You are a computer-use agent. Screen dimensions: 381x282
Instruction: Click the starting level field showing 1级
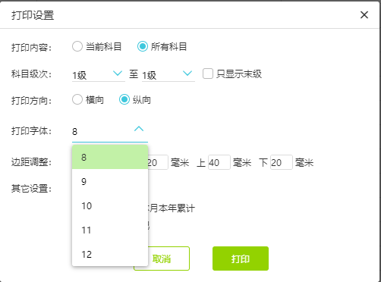[x=99, y=75]
